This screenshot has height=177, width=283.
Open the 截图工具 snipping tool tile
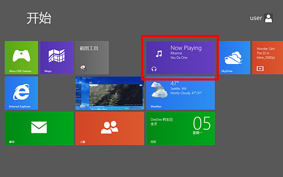coord(92,58)
